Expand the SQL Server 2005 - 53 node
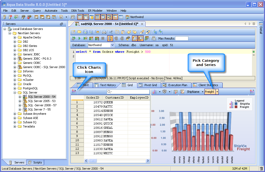 pyautogui.click(x=20, y=101)
